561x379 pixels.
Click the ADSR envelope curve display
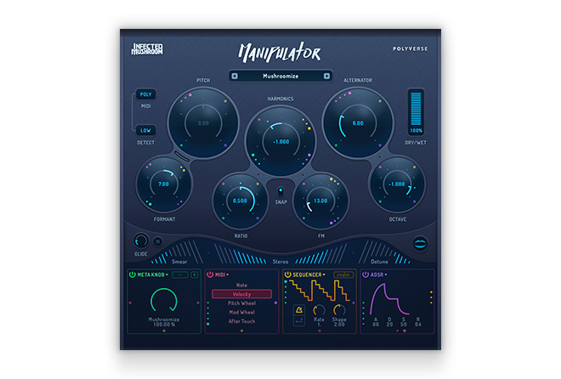pos(389,299)
